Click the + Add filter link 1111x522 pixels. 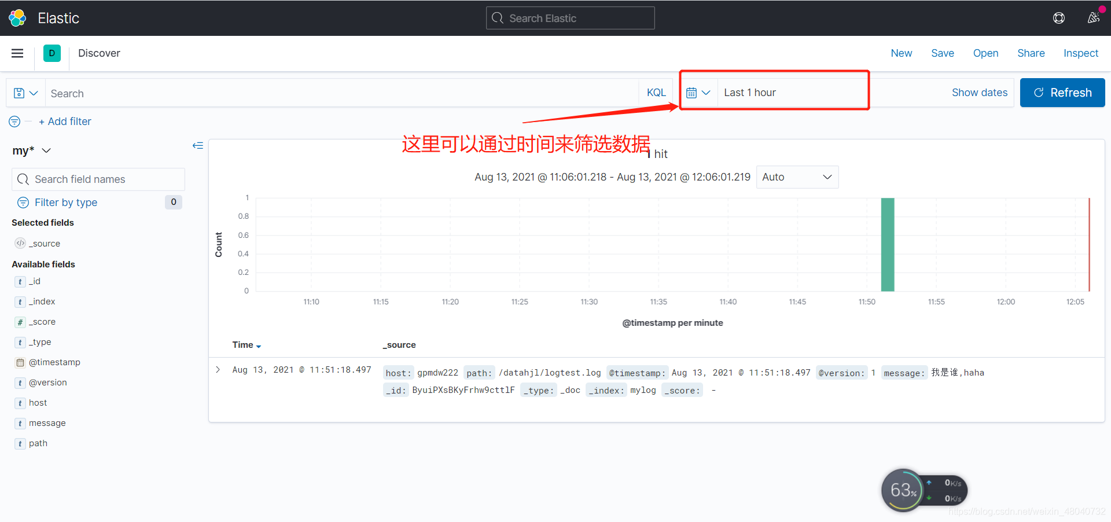tap(65, 122)
